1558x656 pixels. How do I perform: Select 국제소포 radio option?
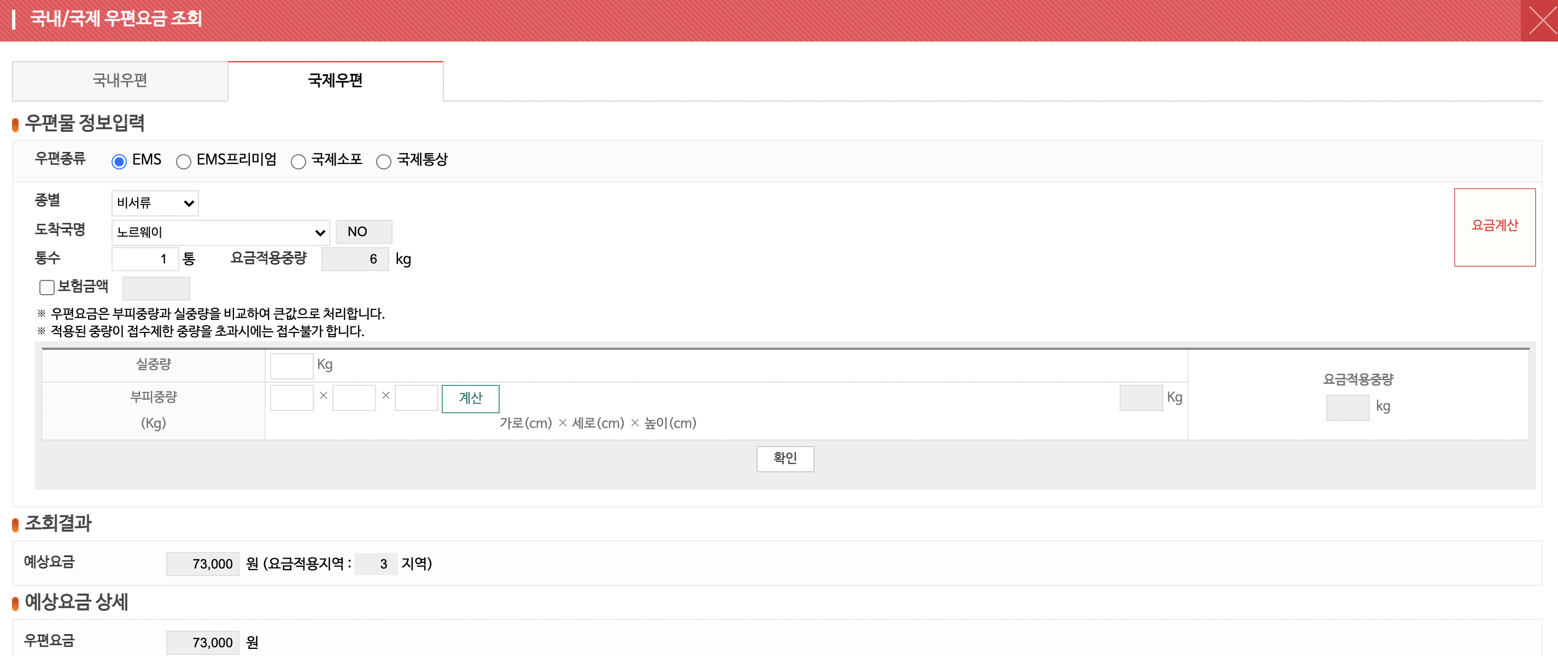[298, 161]
